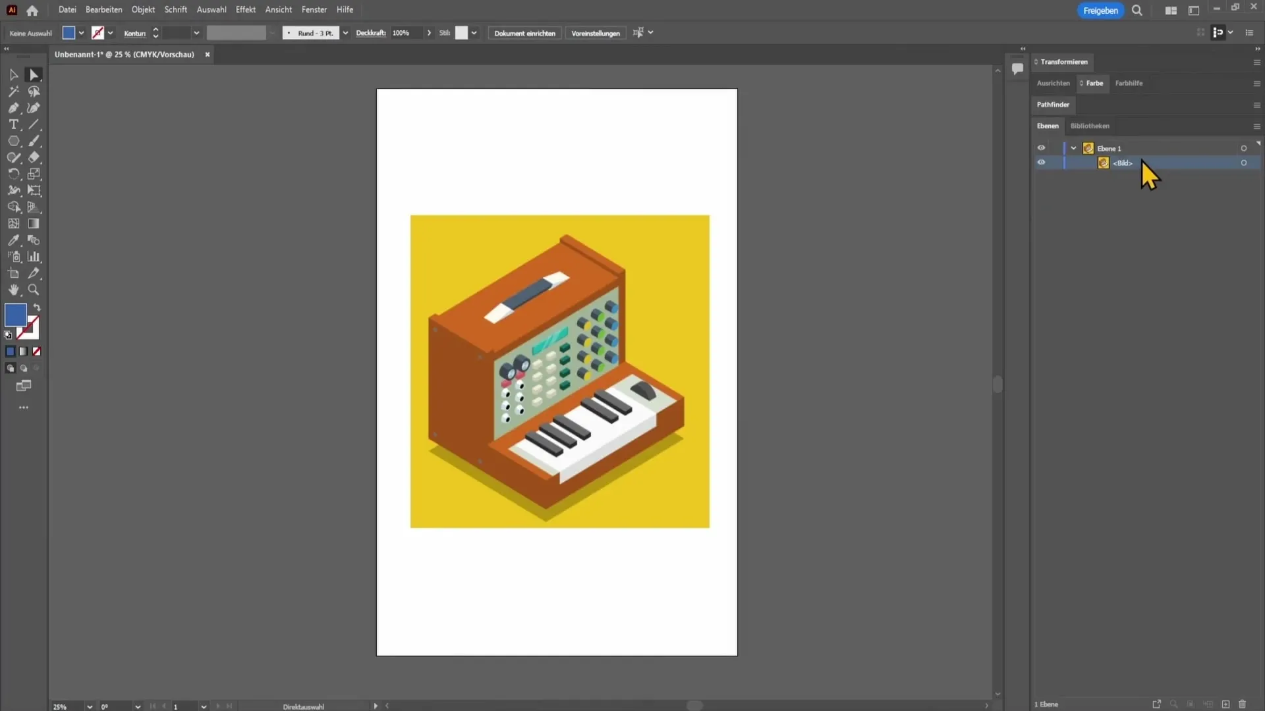Switch to the Bibliotheken tab
1265x711 pixels.
click(x=1090, y=126)
